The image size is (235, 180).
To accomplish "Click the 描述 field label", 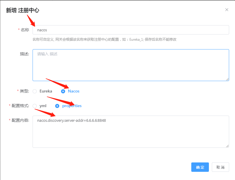I will click(24, 54).
